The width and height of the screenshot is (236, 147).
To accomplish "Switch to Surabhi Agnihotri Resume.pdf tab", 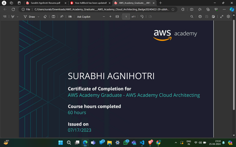I will (x=45, y=3).
